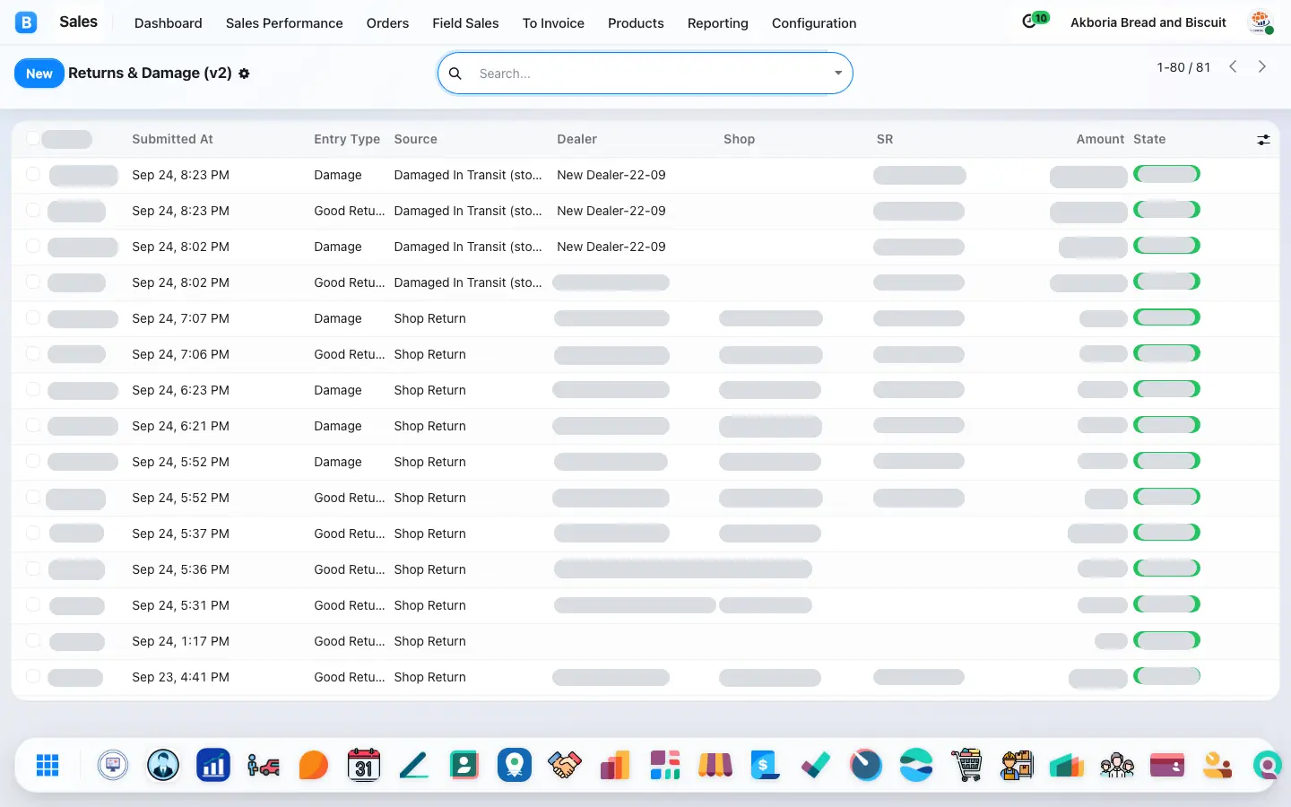Open the apps grid launcher in dock
This screenshot has height=807, width=1291.
[x=48, y=765]
